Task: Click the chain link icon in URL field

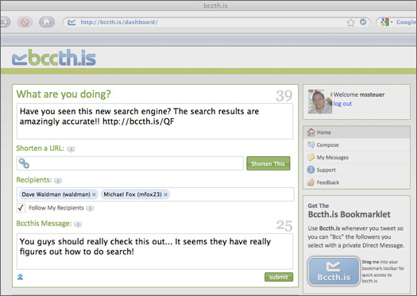Action: [x=24, y=163]
